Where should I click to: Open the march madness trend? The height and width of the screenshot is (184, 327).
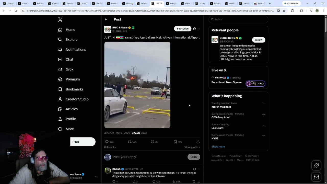(221, 107)
